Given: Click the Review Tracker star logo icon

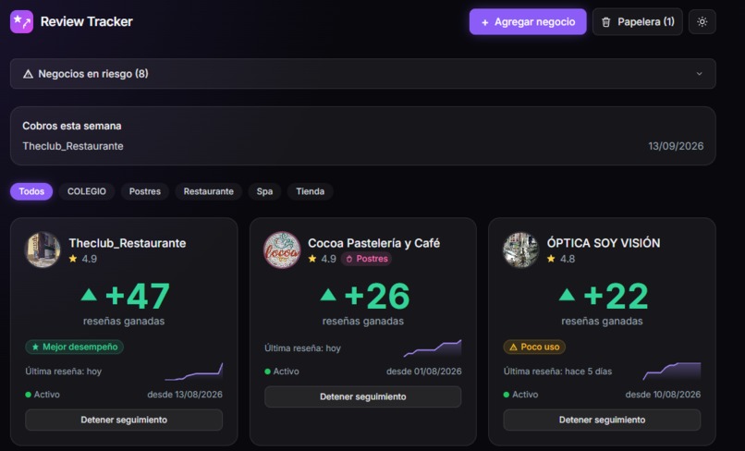Looking at the screenshot, I should click(x=22, y=22).
